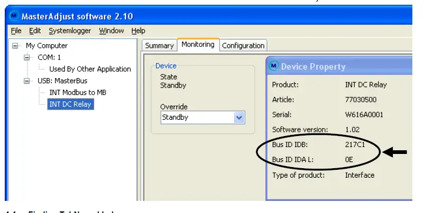Viewport: 424px width, 213px height.
Task: Click the Device State value Standby
Action: [x=173, y=85]
